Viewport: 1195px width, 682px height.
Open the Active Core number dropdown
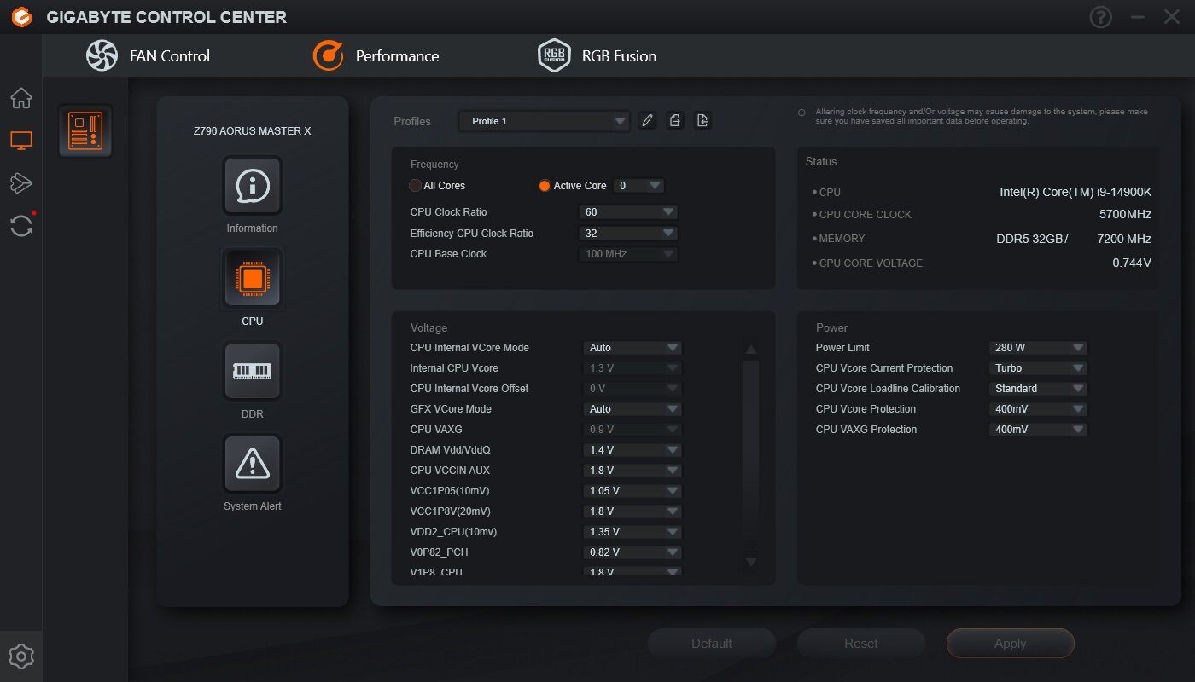pos(638,186)
